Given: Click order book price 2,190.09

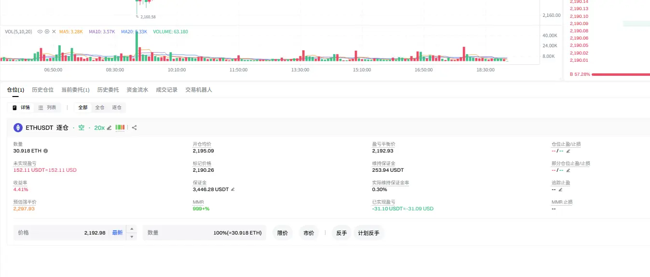Looking at the screenshot, I should tap(579, 23).
